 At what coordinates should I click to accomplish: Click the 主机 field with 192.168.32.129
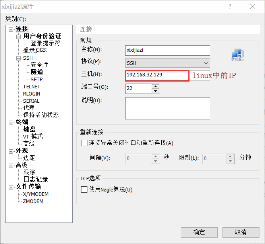(168, 75)
